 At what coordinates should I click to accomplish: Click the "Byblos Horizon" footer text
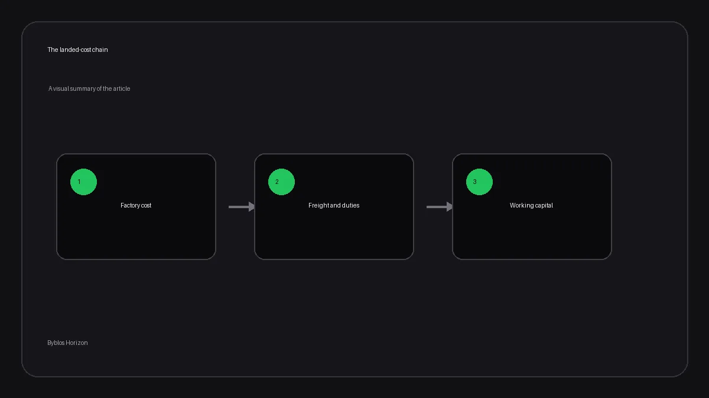(x=68, y=343)
